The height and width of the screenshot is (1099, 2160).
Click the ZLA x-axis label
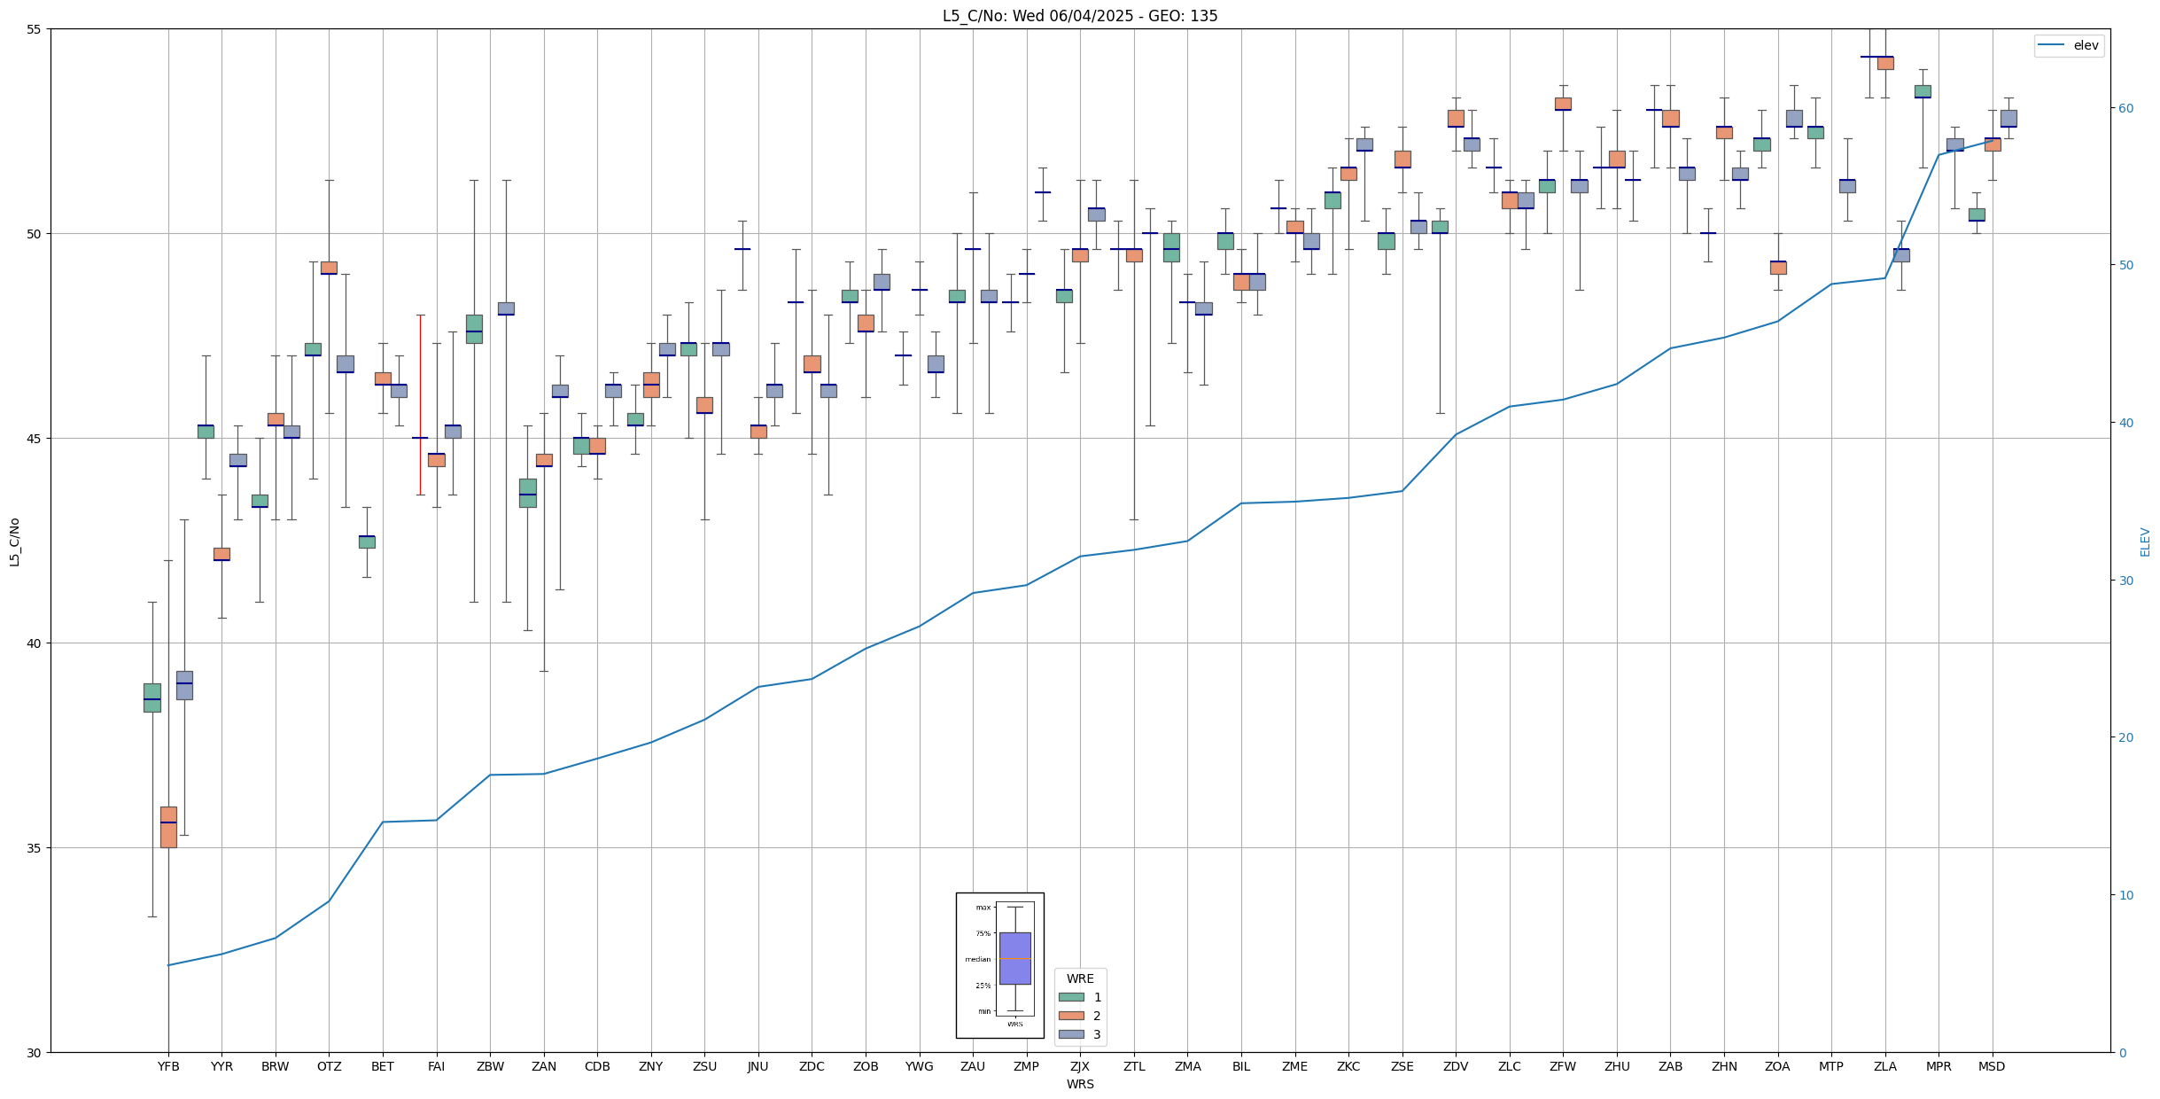point(1884,1066)
